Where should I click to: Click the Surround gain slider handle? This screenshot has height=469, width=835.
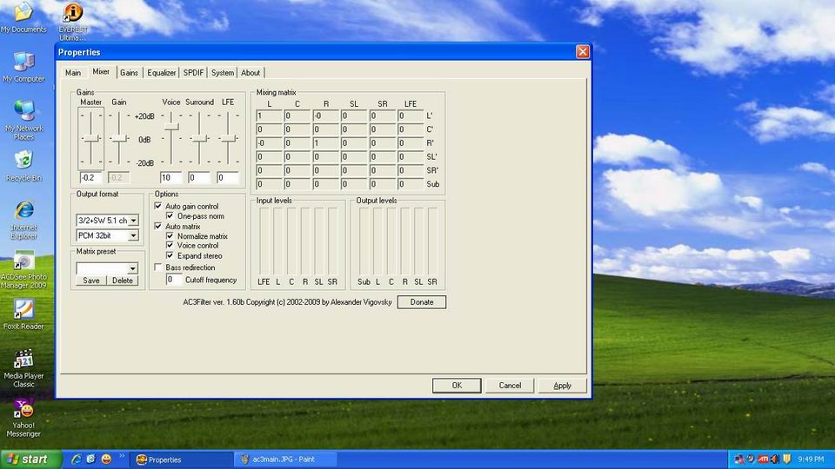[200, 138]
